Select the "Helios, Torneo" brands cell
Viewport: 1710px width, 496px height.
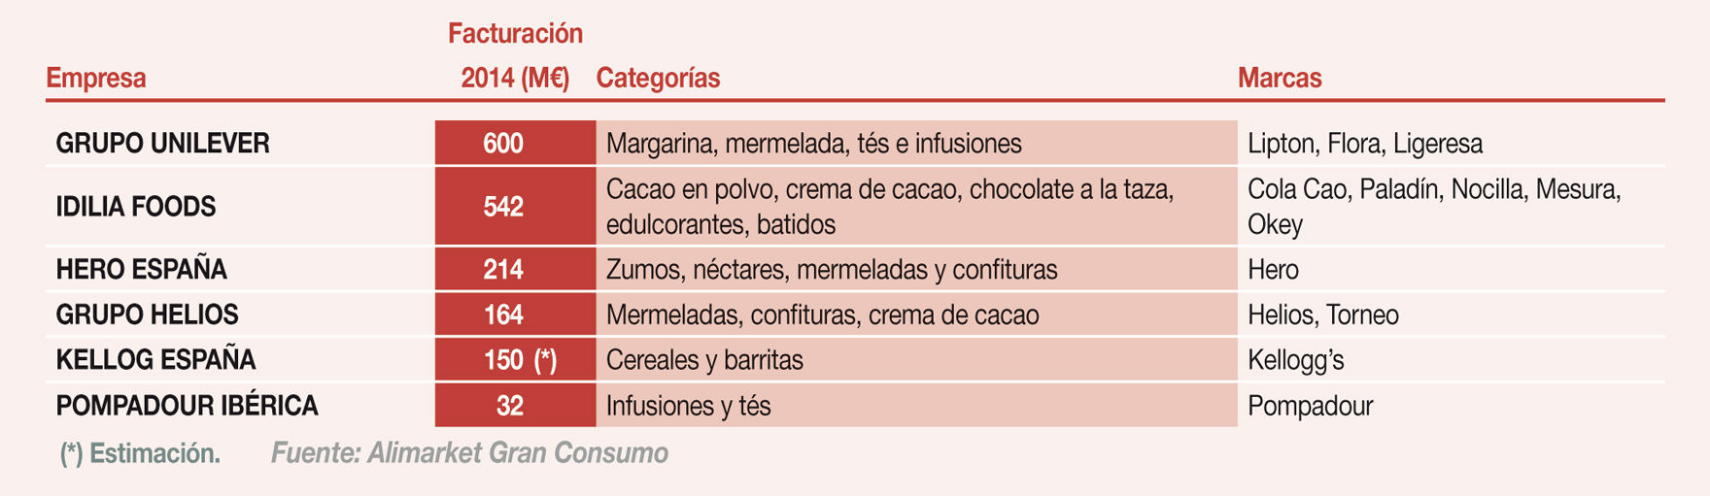tap(1322, 314)
